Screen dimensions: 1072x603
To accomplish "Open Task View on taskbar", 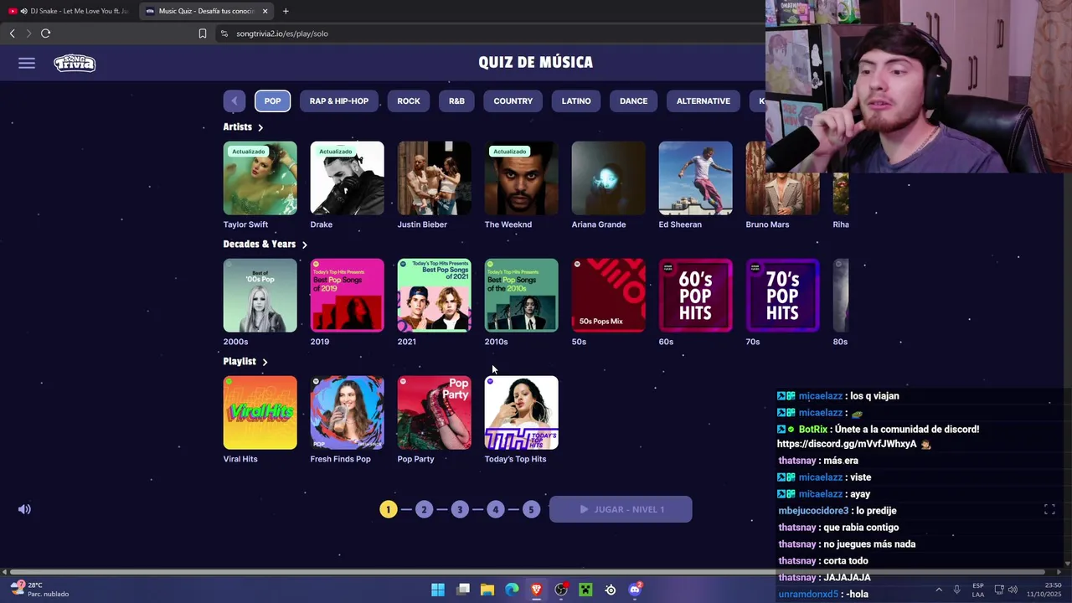I will (463, 590).
